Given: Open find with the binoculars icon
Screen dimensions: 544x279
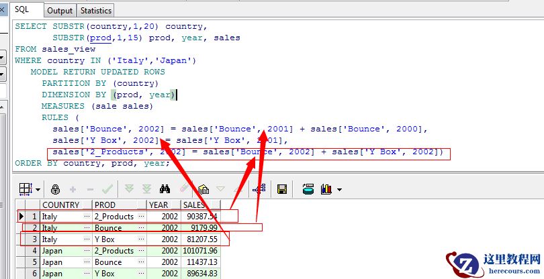Looking at the screenshot, I should (165, 189).
